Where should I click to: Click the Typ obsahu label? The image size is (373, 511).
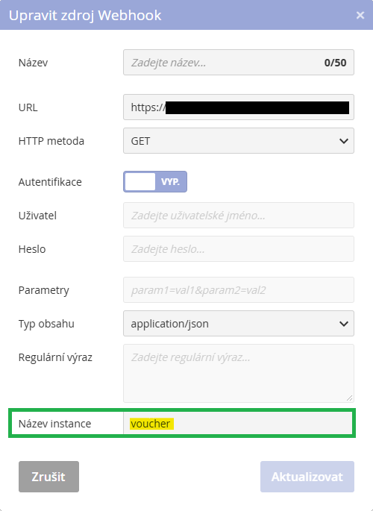pos(46,324)
